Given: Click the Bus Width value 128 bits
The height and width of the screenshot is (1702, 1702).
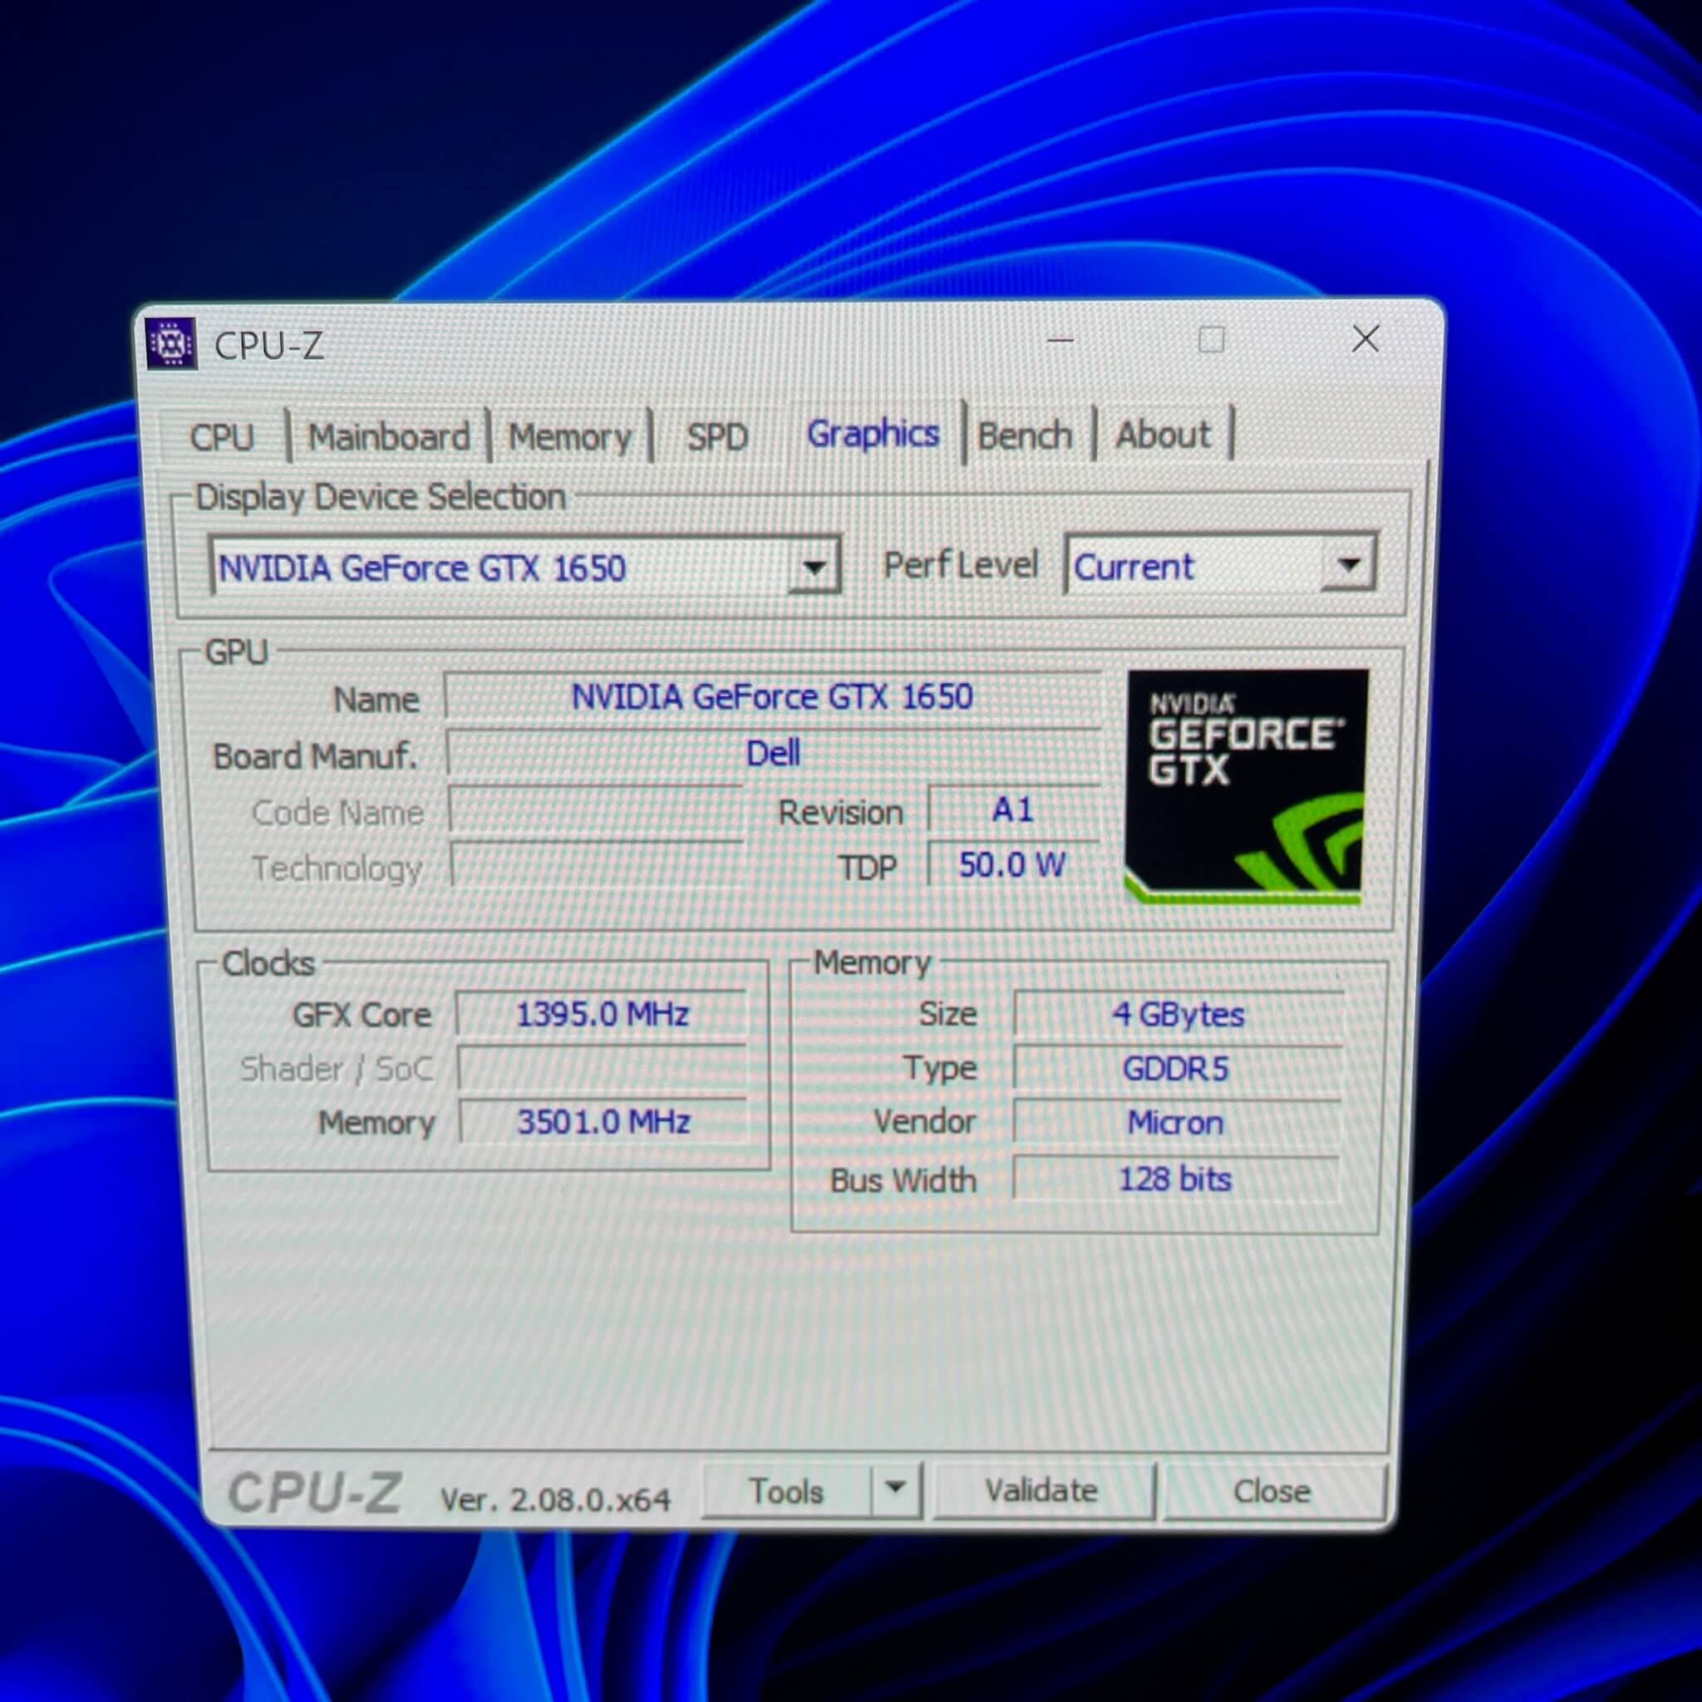Looking at the screenshot, I should point(1175,1178).
